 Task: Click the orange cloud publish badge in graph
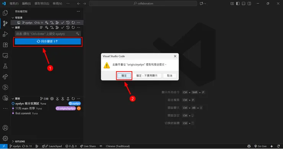tap(79, 108)
